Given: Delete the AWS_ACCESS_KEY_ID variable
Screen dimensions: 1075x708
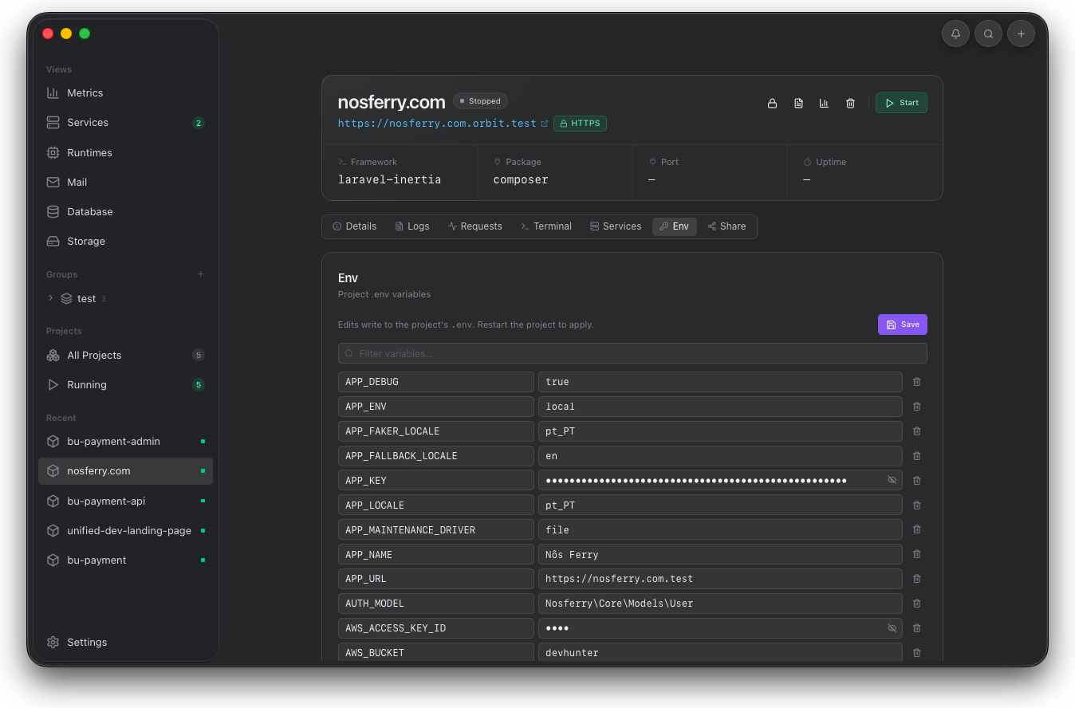Looking at the screenshot, I should [x=917, y=628].
